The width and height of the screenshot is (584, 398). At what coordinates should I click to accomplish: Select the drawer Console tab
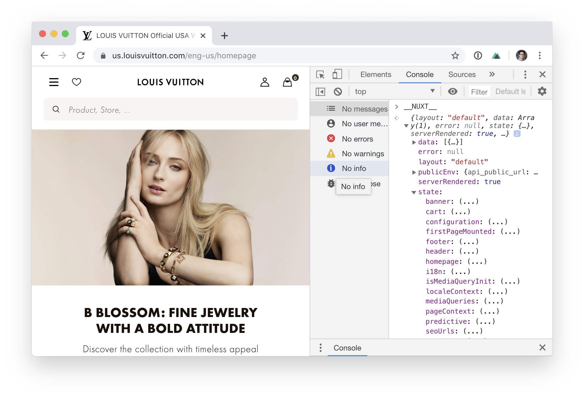pos(347,348)
